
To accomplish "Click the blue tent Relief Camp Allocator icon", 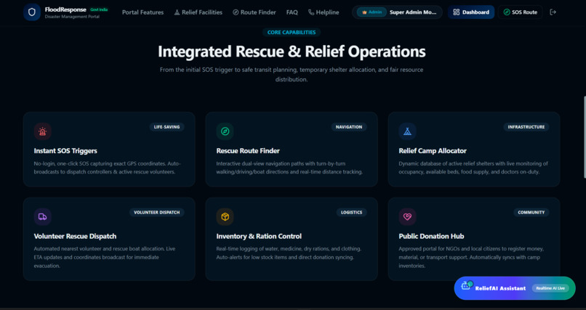I will (407, 131).
